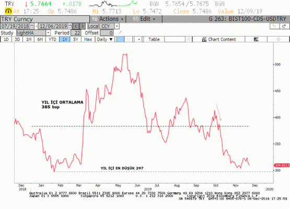Click the pencil edit study icon
290x209 pixels.
[x=120, y=33]
